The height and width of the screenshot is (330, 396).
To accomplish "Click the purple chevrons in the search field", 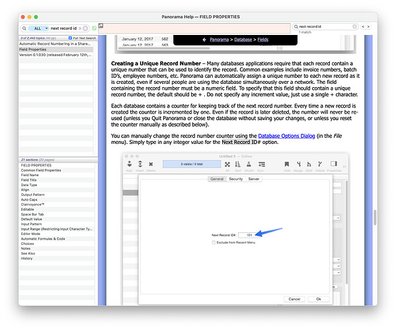I will click(80, 28).
